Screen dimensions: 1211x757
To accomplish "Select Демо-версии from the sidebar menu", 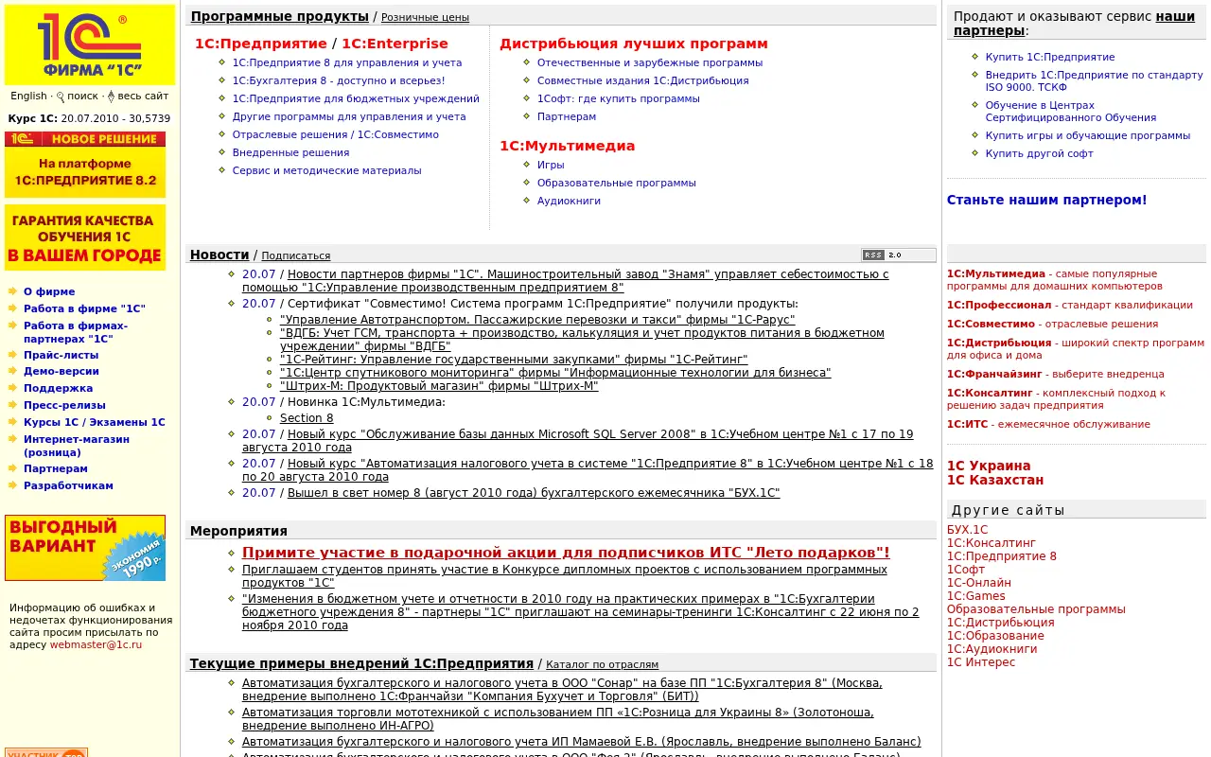I will click(x=61, y=371).
